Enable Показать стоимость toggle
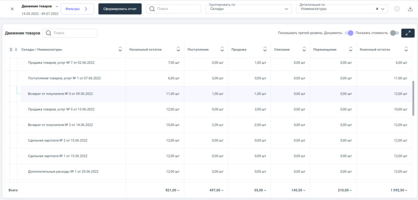This screenshot has width=418, height=200. (394, 33)
